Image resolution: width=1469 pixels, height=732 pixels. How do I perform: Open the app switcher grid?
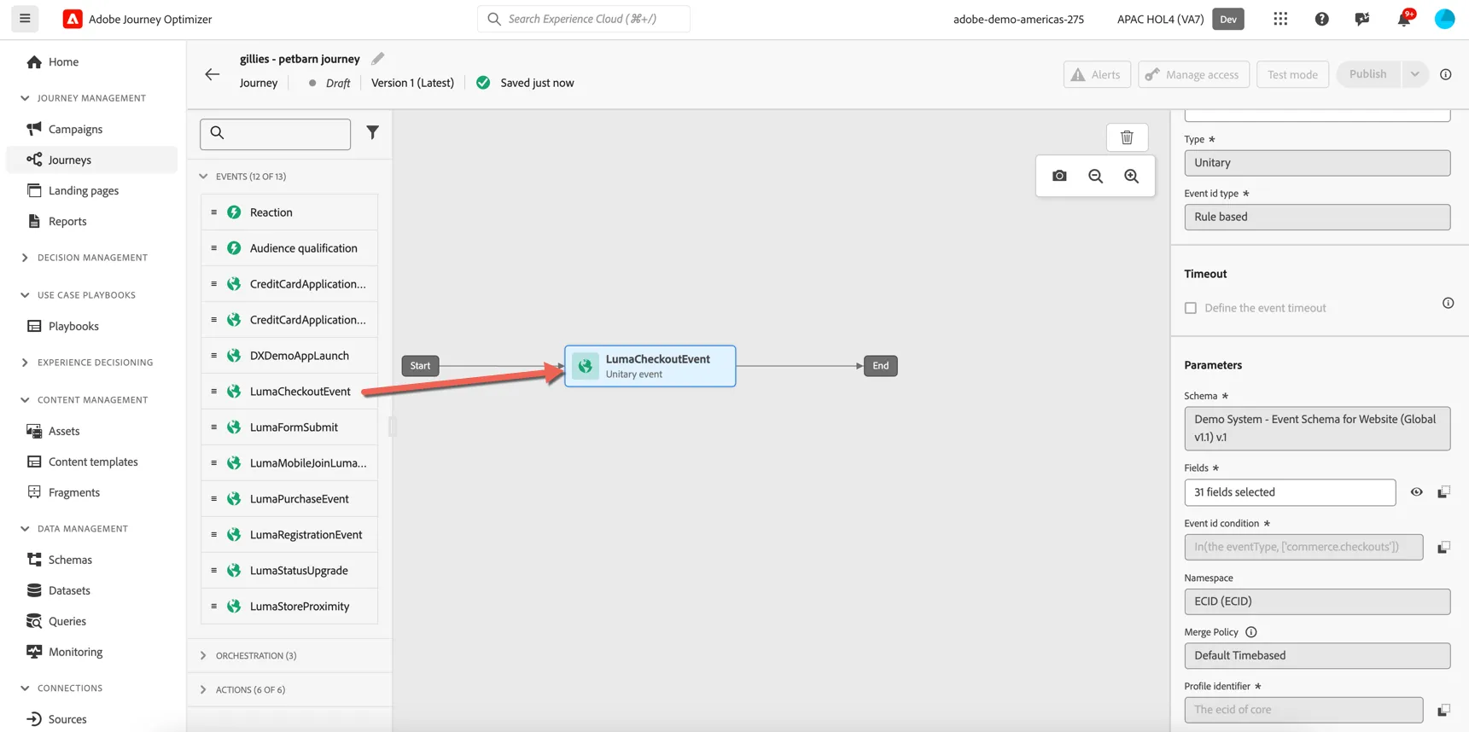tap(1280, 19)
